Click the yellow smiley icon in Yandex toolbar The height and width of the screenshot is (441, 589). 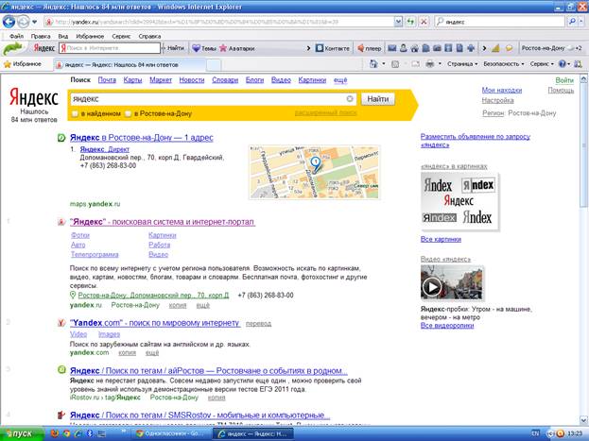pos(509,48)
